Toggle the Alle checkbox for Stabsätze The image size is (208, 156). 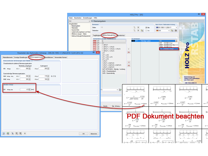[x=146, y=31]
